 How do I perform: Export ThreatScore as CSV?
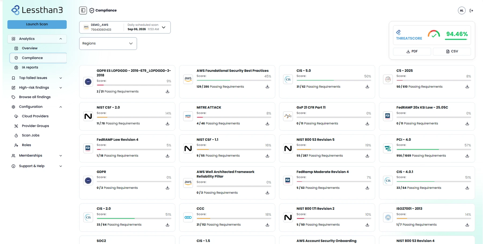pos(452,51)
